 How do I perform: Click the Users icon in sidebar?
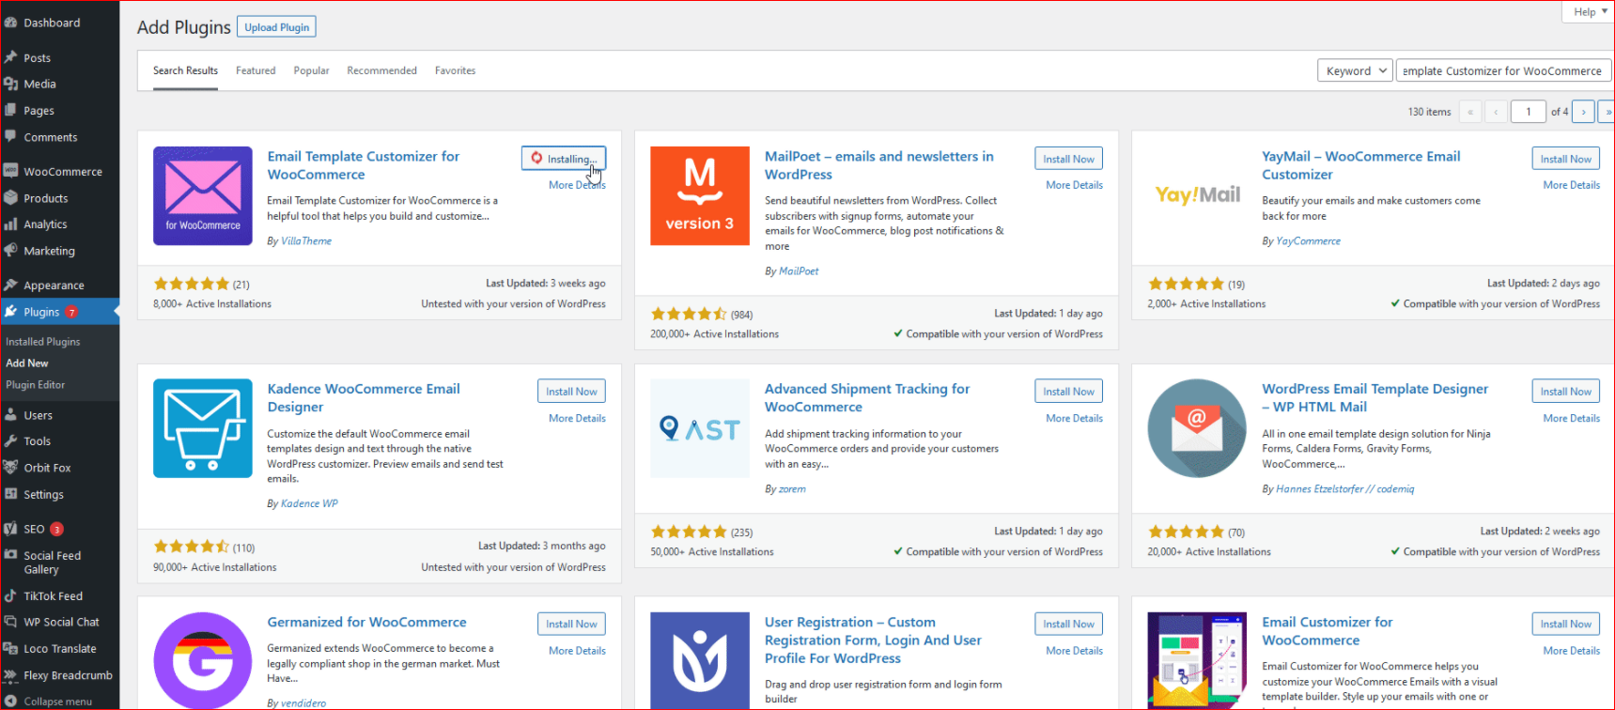click(10, 415)
